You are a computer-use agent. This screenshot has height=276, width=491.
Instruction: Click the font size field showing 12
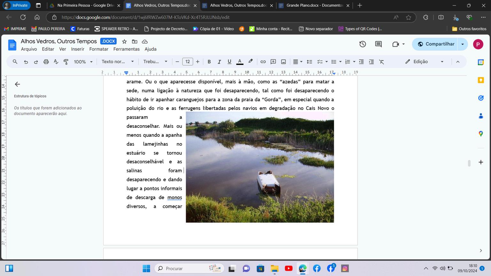tap(188, 62)
